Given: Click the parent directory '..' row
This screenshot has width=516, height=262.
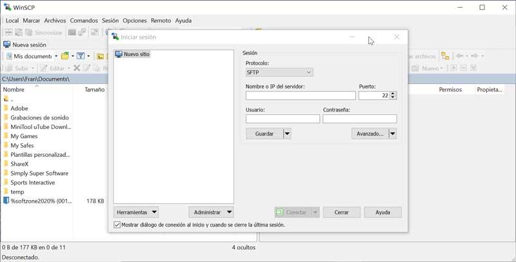Looking at the screenshot, I should click(8, 99).
